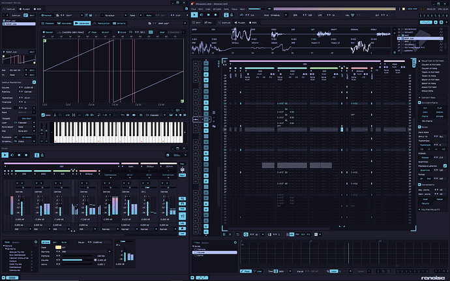Screen dimensions: 450x281
Task: Click the magnifier zoom icon under waveform
Action: pyautogui.click(x=172, y=110)
